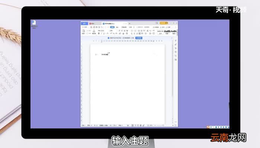Viewport: 260px width, 148px height.
Task: Open line spacing options
Action: [146, 34]
